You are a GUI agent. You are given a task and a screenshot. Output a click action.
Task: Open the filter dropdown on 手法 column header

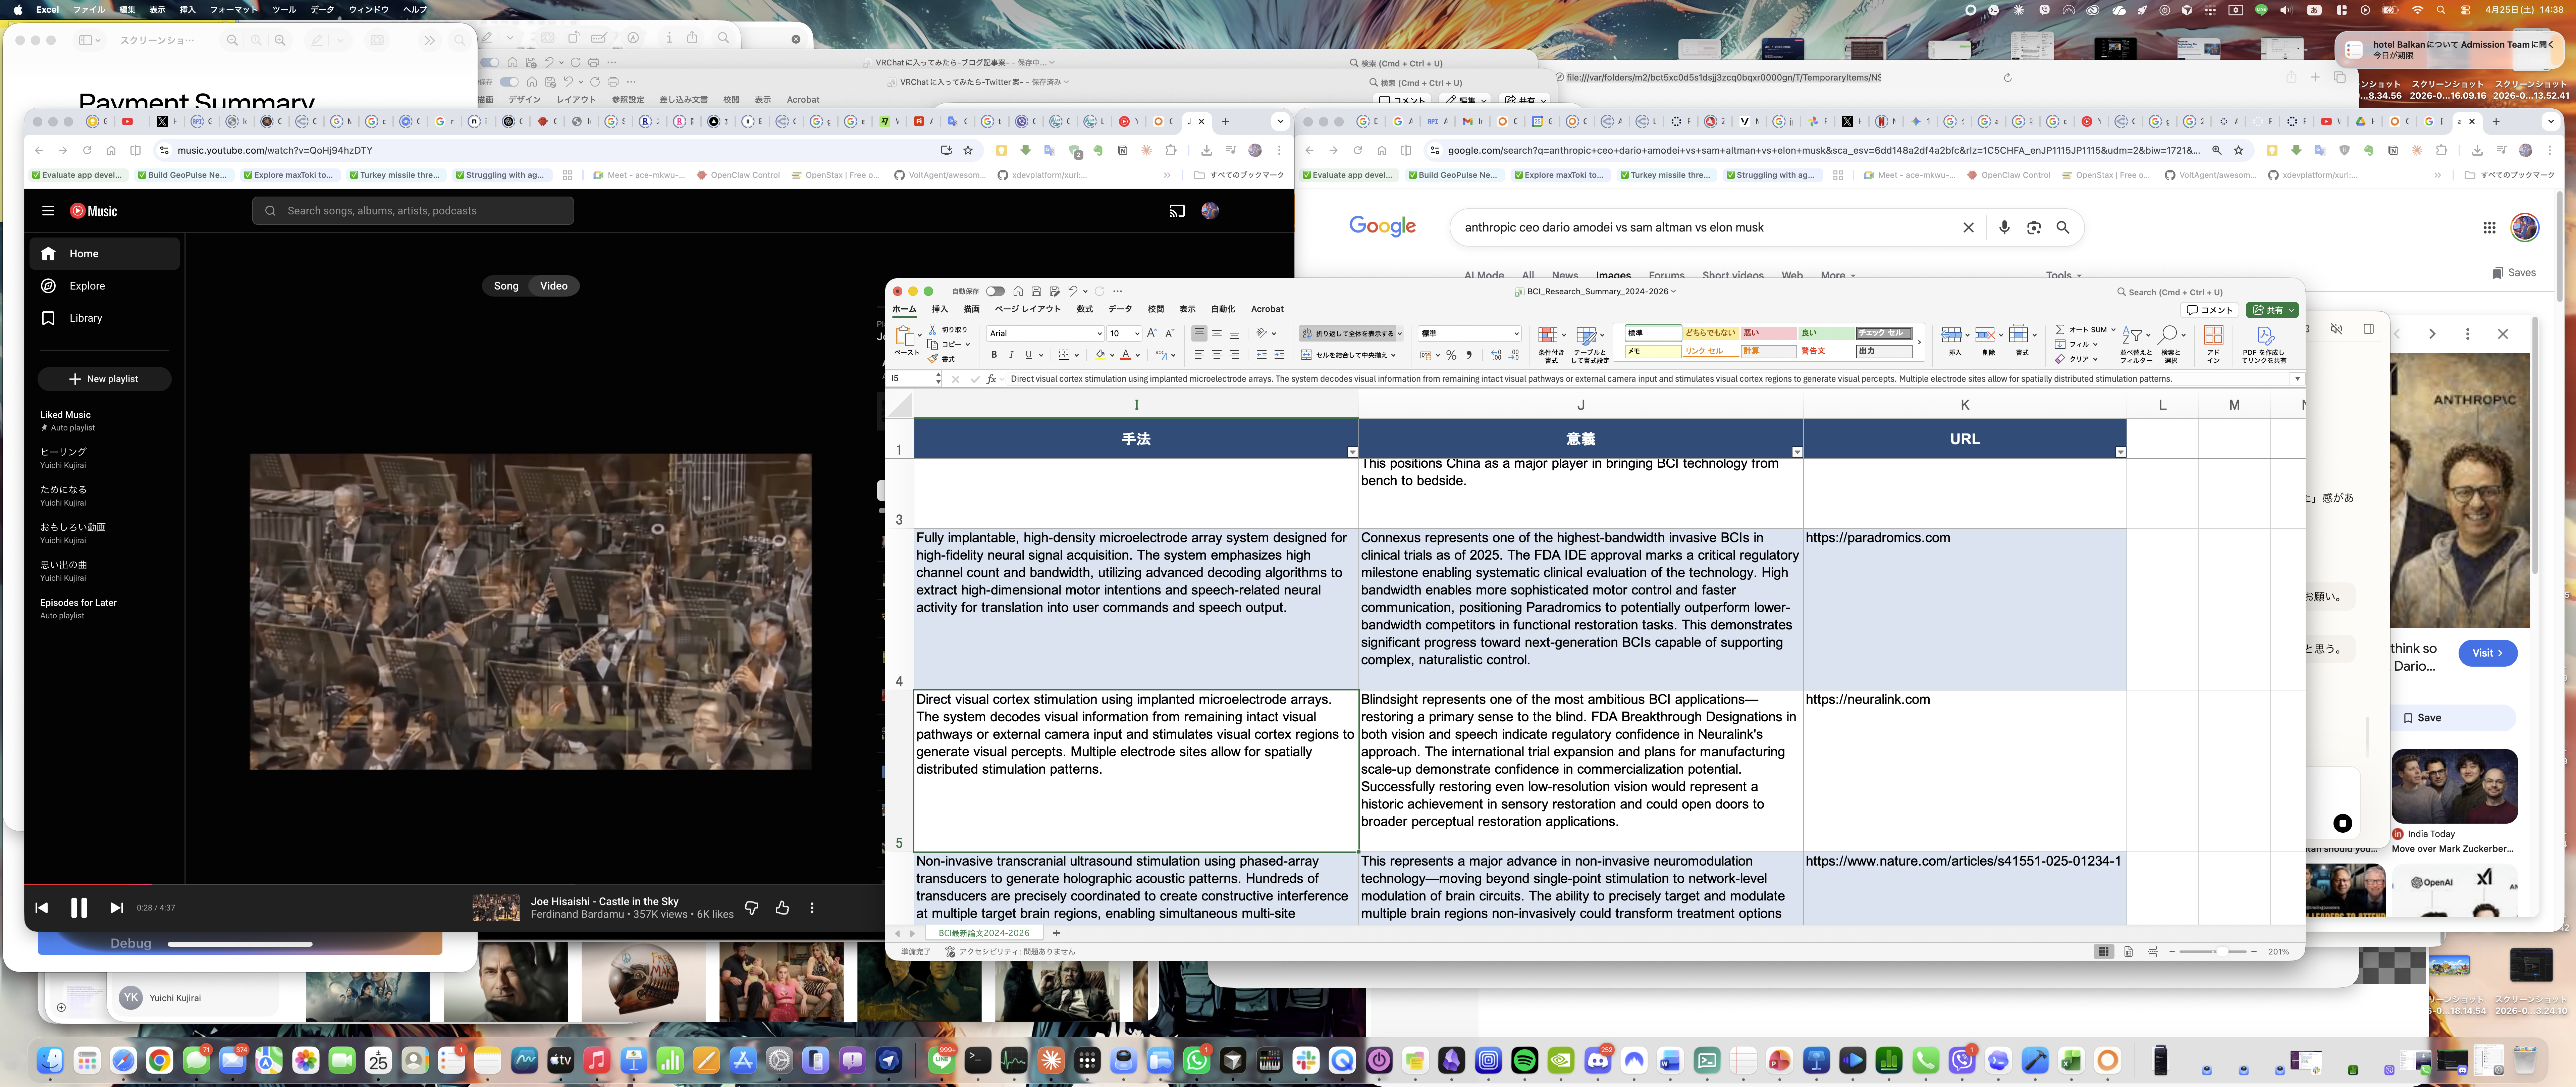tap(1352, 452)
